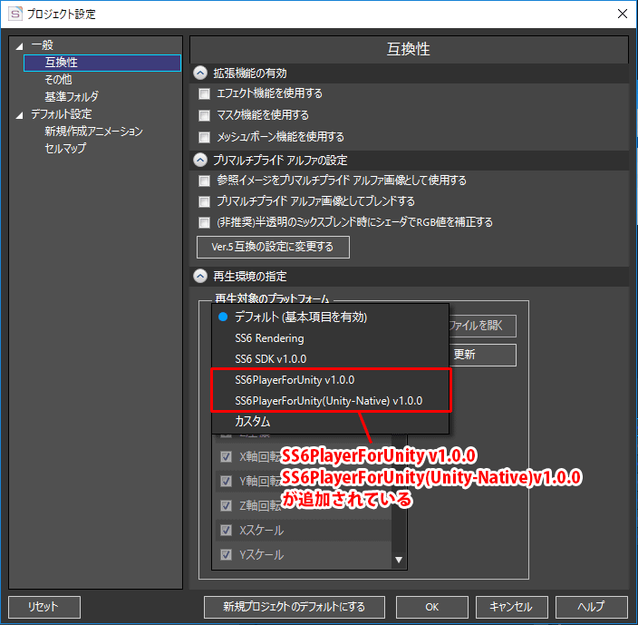Choose SS6PlayerForUnity(Unity-Native) v1.0.0 option

[x=331, y=401]
